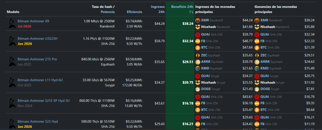
Task: Click the XMR coin icon in the profit column
Action: pos(257,20)
